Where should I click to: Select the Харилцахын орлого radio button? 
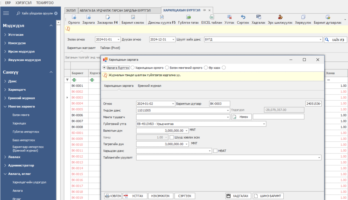(133, 68)
